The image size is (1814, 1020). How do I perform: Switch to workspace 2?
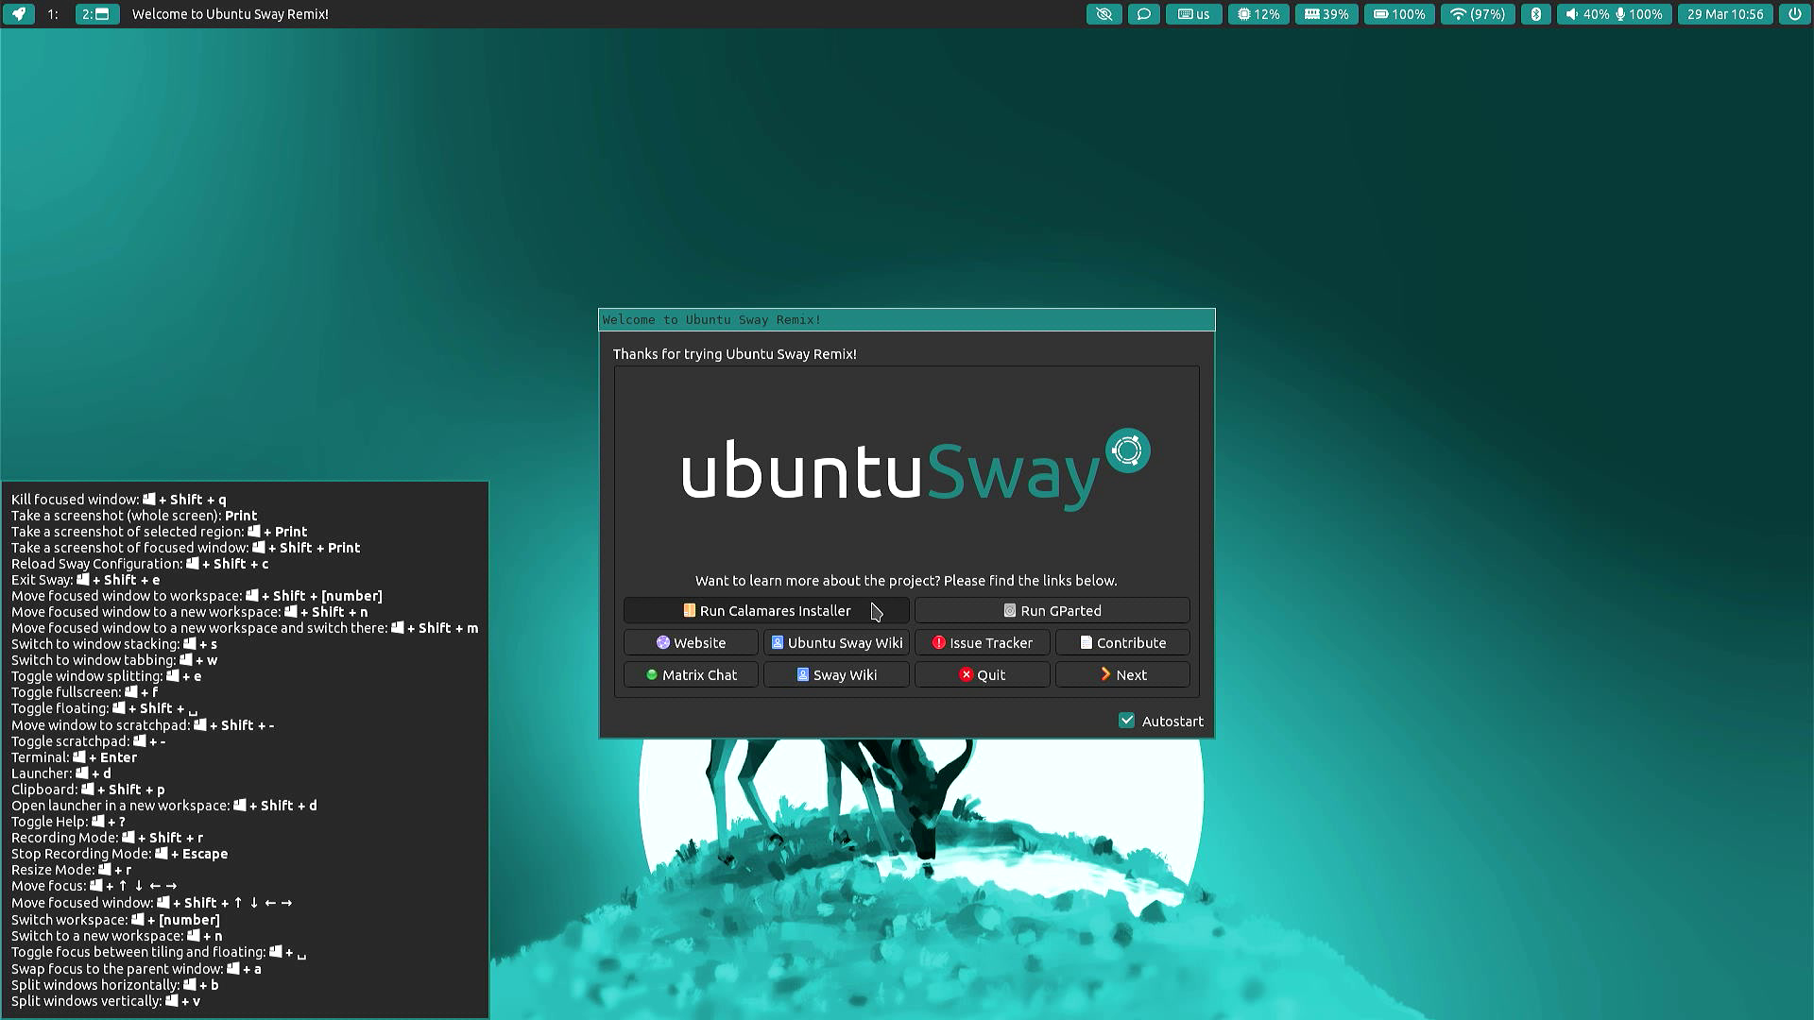pos(95,14)
